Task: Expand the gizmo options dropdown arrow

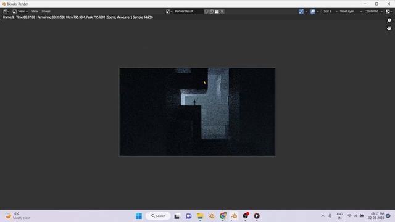Action: pyautogui.click(x=306, y=11)
